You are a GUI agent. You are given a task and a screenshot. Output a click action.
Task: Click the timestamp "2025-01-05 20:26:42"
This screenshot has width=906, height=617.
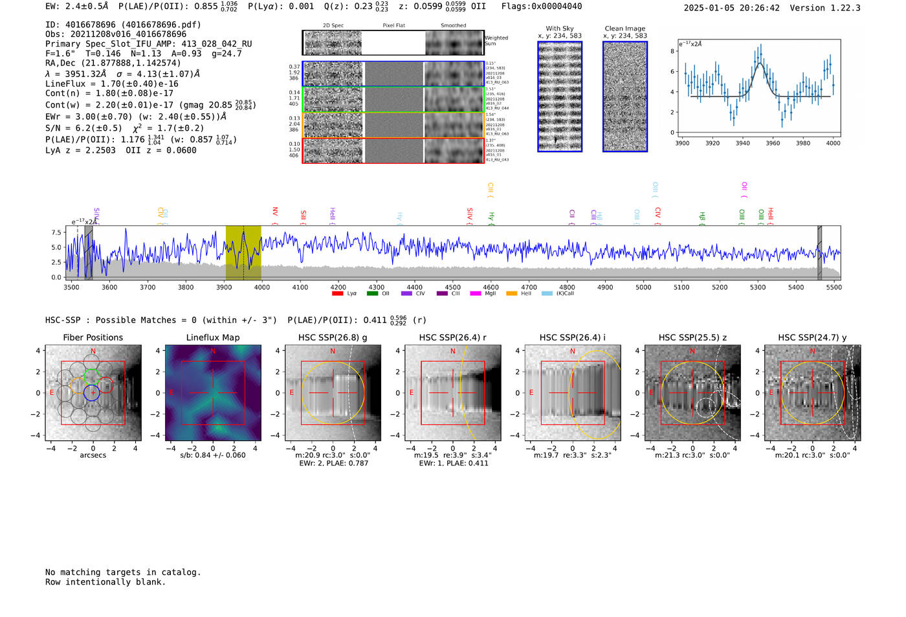[x=731, y=8]
